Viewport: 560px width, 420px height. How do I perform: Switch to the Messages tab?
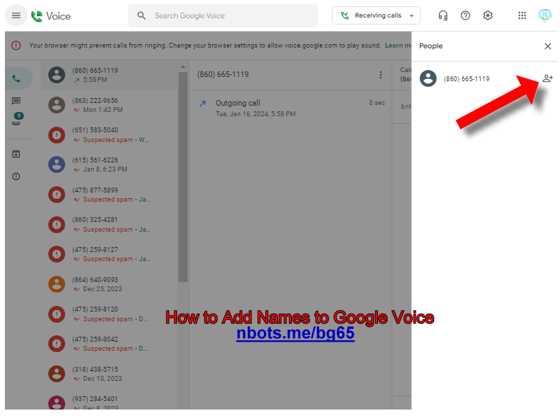point(16,101)
